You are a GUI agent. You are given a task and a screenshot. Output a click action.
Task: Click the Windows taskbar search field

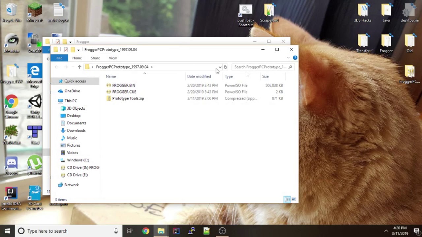(68, 231)
